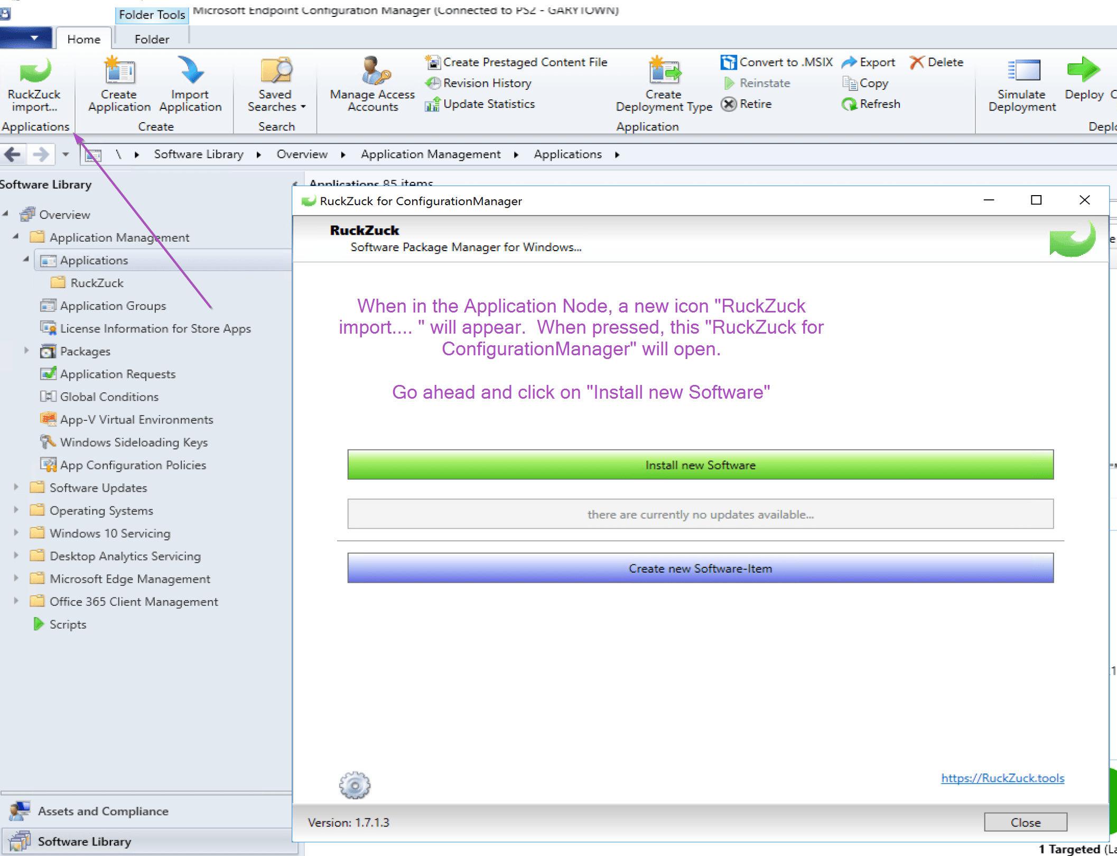Screen dimensions: 1117x856
Task: Switch to the Folder ribbon tab
Action: 152,39
